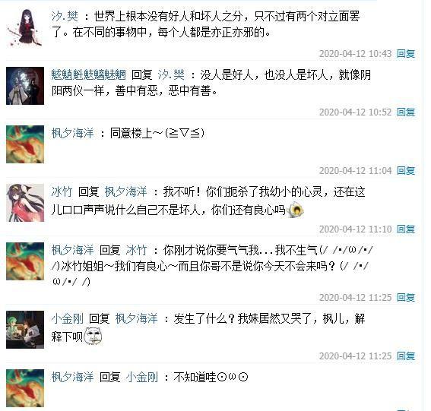
Task: Click the flower emoji in 冰竹's comment
Action: 296,210
